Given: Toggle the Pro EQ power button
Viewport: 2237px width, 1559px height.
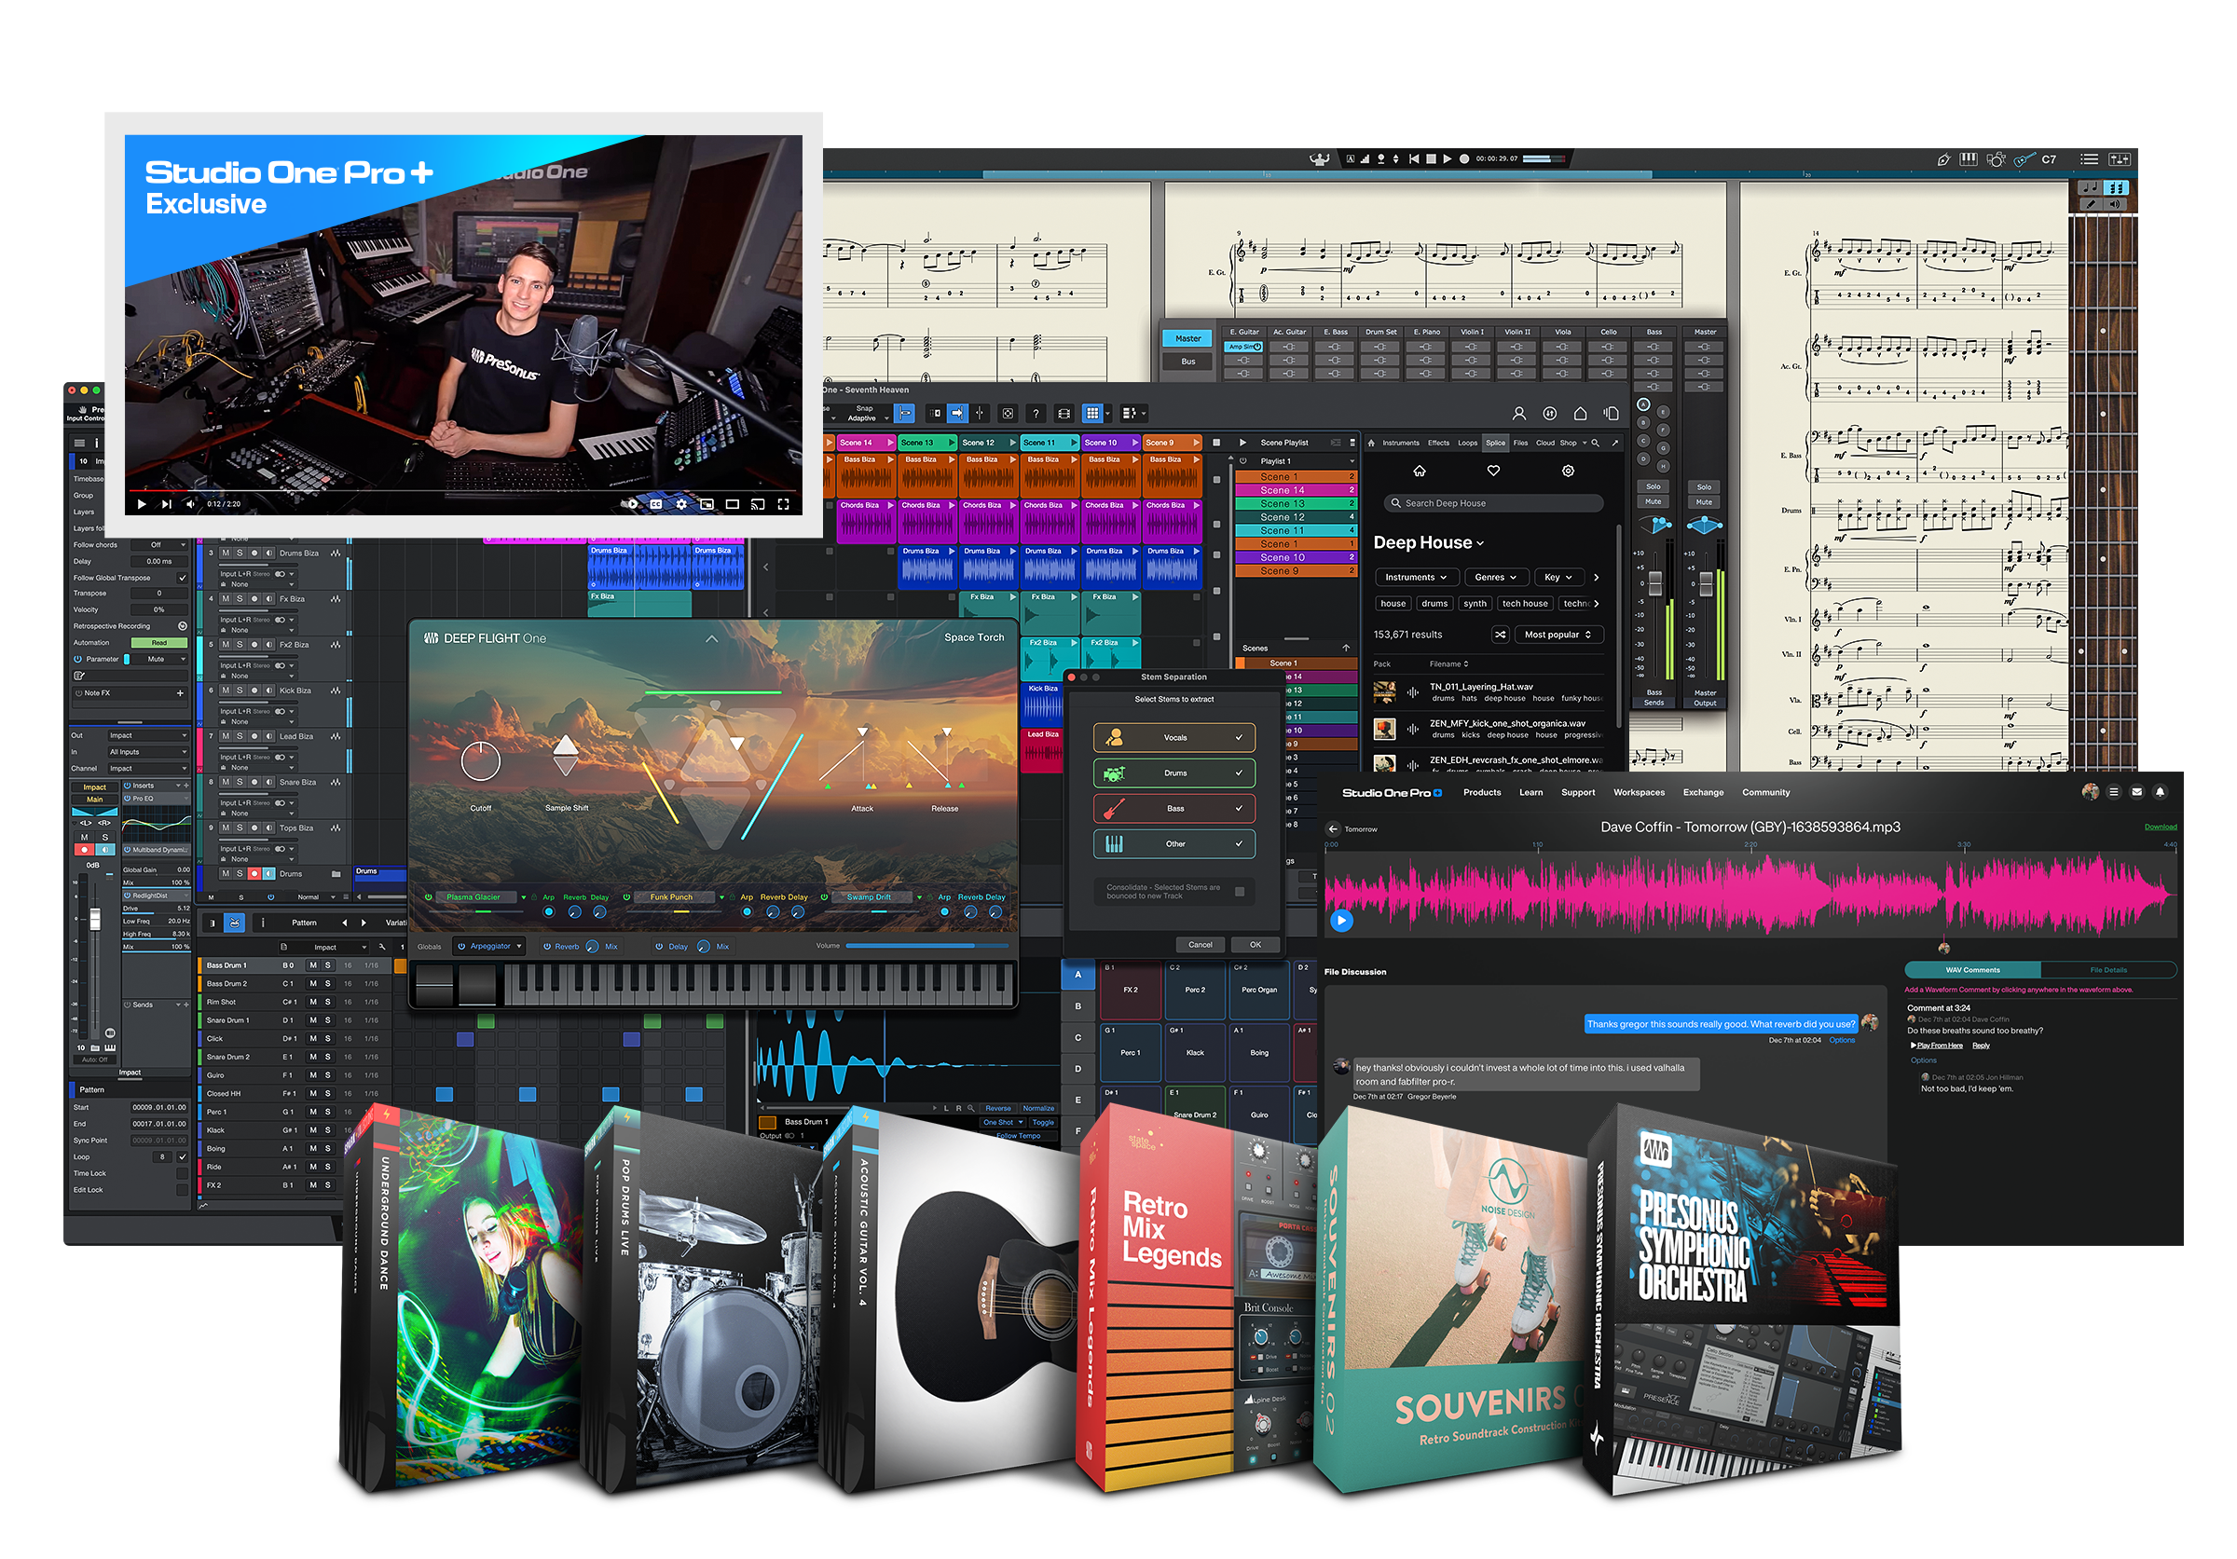Looking at the screenshot, I should 127,799.
